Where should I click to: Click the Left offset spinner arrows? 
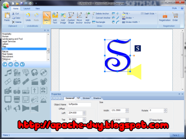84,113
